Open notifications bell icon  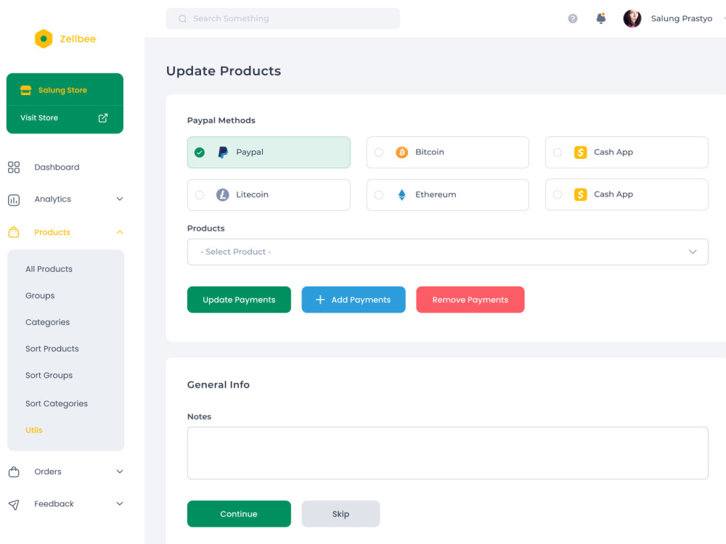click(601, 18)
